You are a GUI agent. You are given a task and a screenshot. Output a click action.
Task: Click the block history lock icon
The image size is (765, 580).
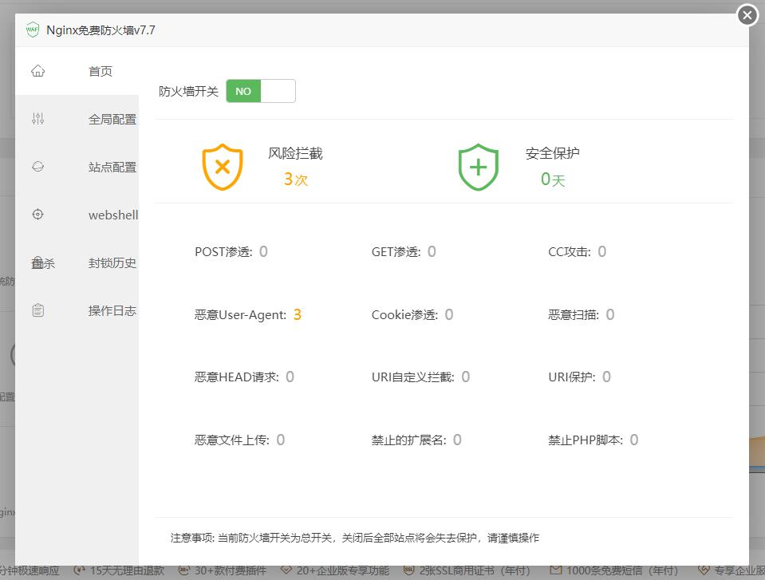tap(37, 263)
